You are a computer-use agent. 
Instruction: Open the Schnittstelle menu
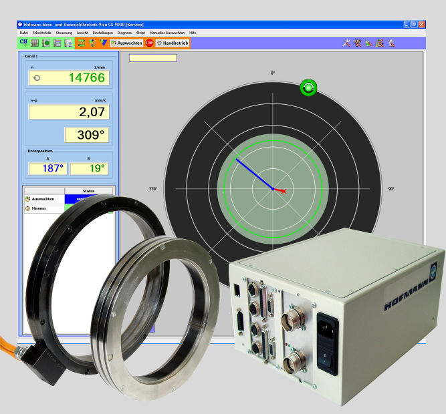[x=42, y=33]
